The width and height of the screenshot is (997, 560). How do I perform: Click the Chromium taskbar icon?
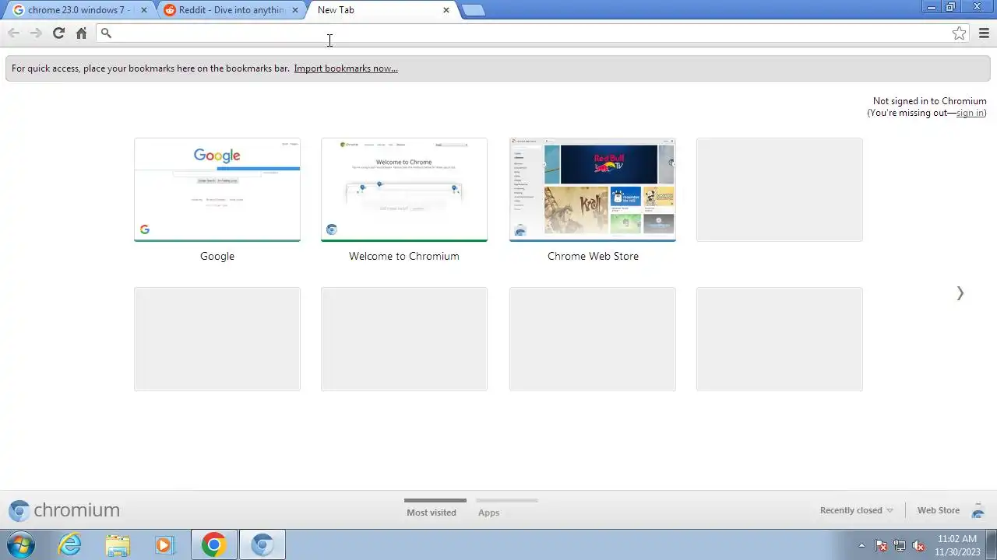click(262, 544)
